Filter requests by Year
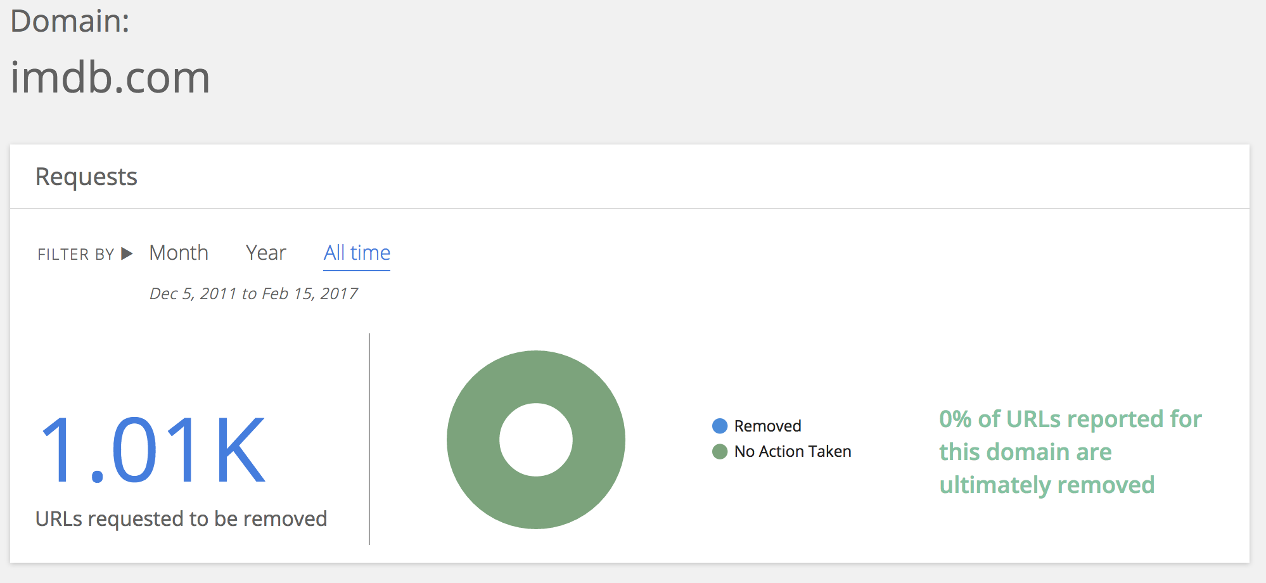1266x583 pixels. 266,253
